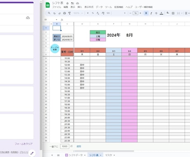Click the 12:00 time cell
The width and height of the screenshot is (190, 157).
pyautogui.click(x=67, y=65)
